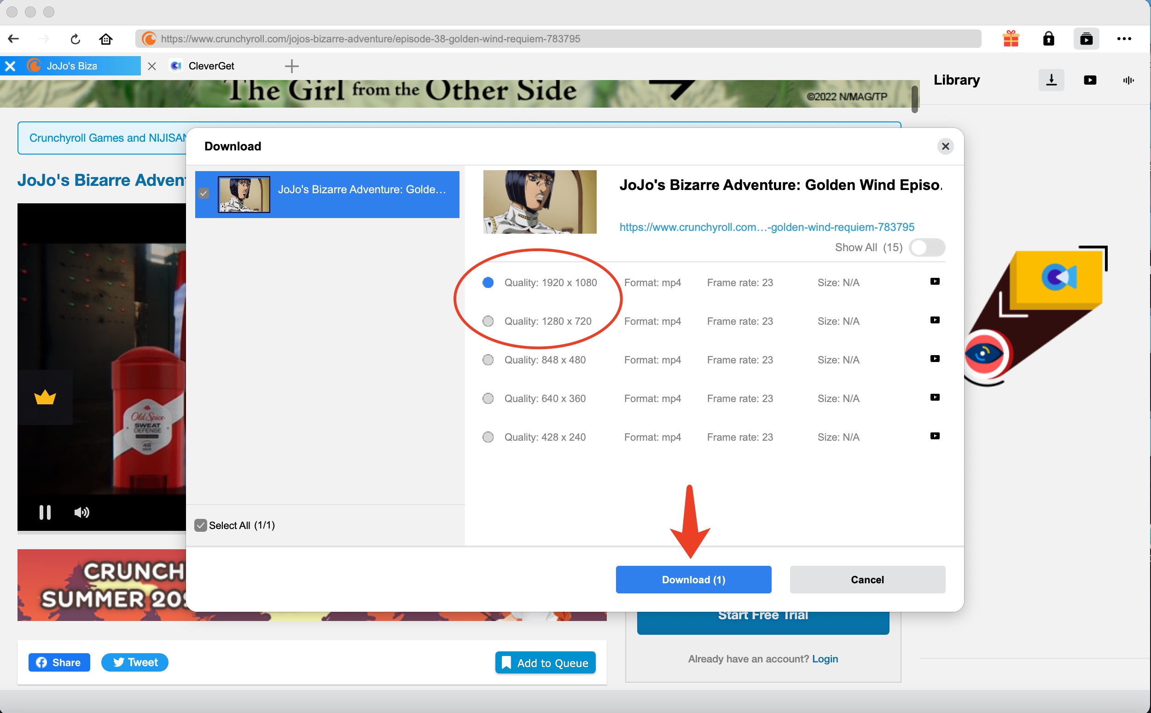The height and width of the screenshot is (713, 1151).
Task: Cancel the download dialog
Action: (x=867, y=580)
